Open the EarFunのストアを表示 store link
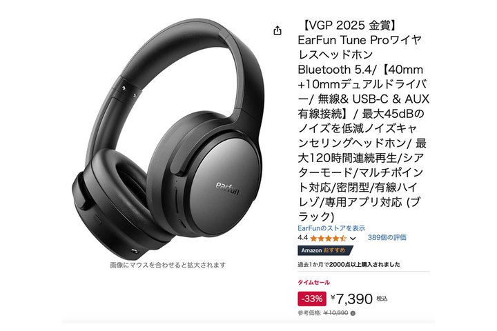 point(331,228)
